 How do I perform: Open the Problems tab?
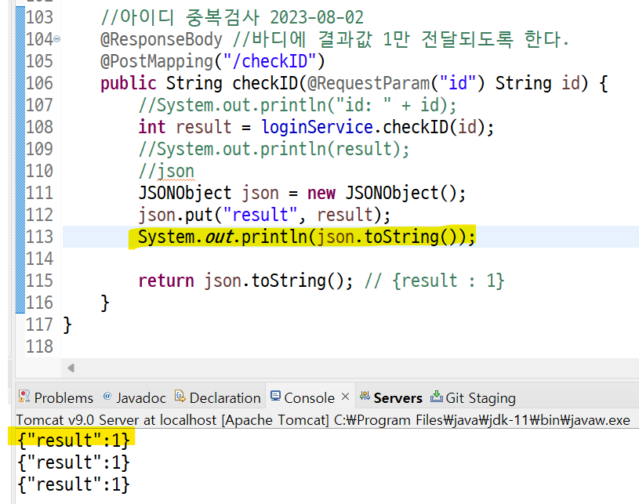pos(56,397)
